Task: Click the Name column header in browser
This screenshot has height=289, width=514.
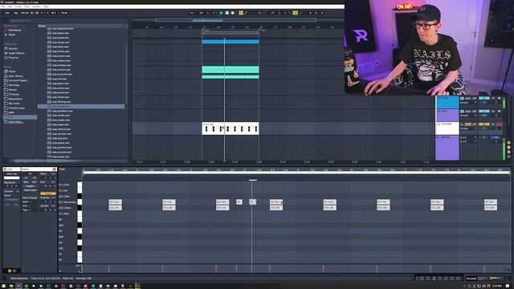Action: 81,26
